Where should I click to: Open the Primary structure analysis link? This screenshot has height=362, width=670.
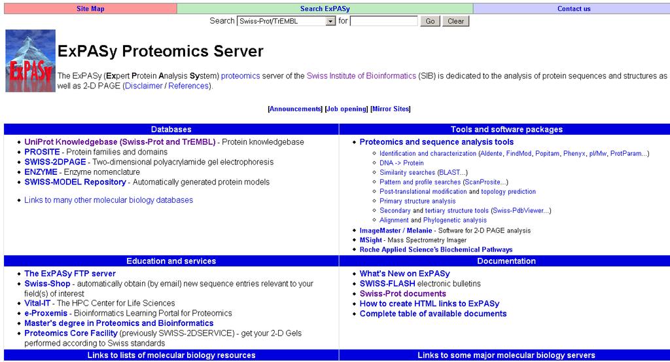pos(417,201)
